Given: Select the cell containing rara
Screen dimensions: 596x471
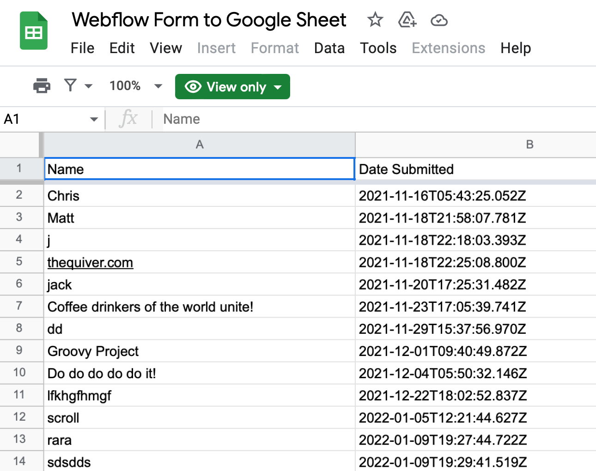Looking at the screenshot, I should [200, 439].
